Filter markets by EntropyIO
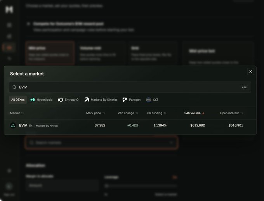Viewport: 264px width, 201px height. point(68,100)
